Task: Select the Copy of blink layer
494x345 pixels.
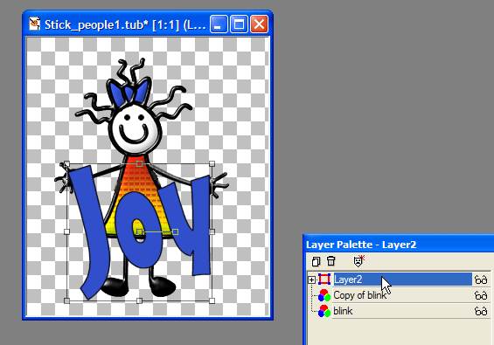Action: coord(359,295)
